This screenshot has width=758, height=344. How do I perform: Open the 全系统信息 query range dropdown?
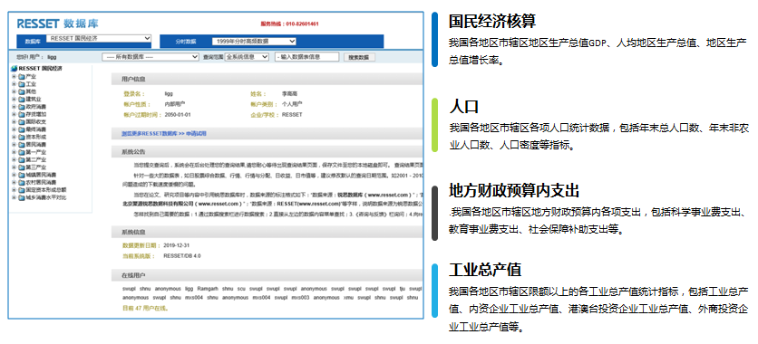coord(247,57)
